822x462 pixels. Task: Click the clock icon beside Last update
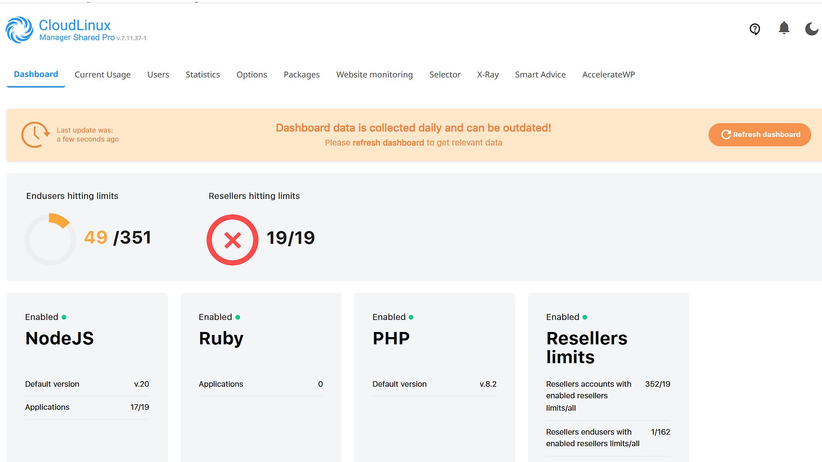point(36,135)
